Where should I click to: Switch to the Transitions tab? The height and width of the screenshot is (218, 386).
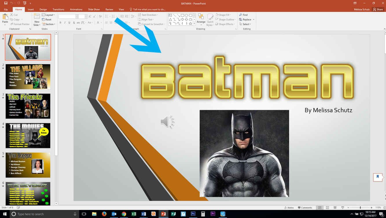pos(58,10)
